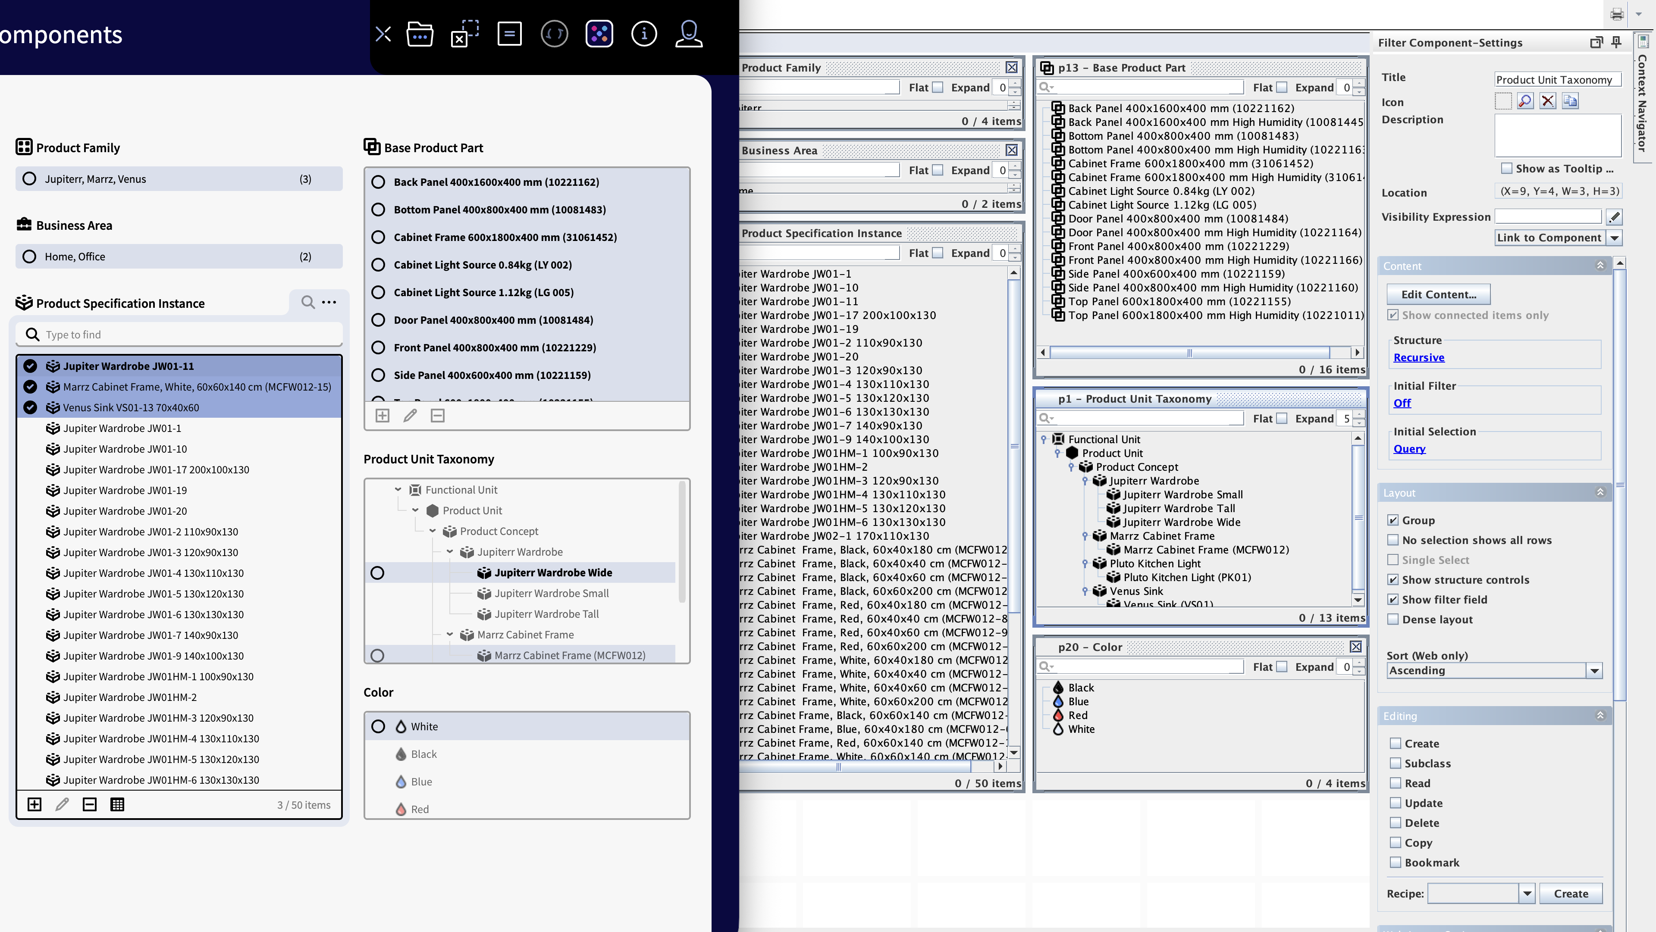Image resolution: width=1656 pixels, height=932 pixels.
Task: Click the info icon in top toolbar
Action: pyautogui.click(x=643, y=34)
